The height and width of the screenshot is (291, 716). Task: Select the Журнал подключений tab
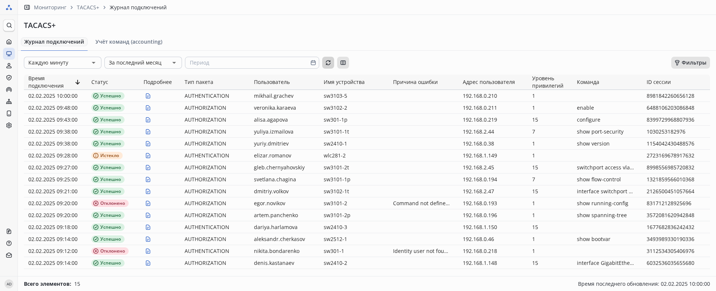[54, 42]
